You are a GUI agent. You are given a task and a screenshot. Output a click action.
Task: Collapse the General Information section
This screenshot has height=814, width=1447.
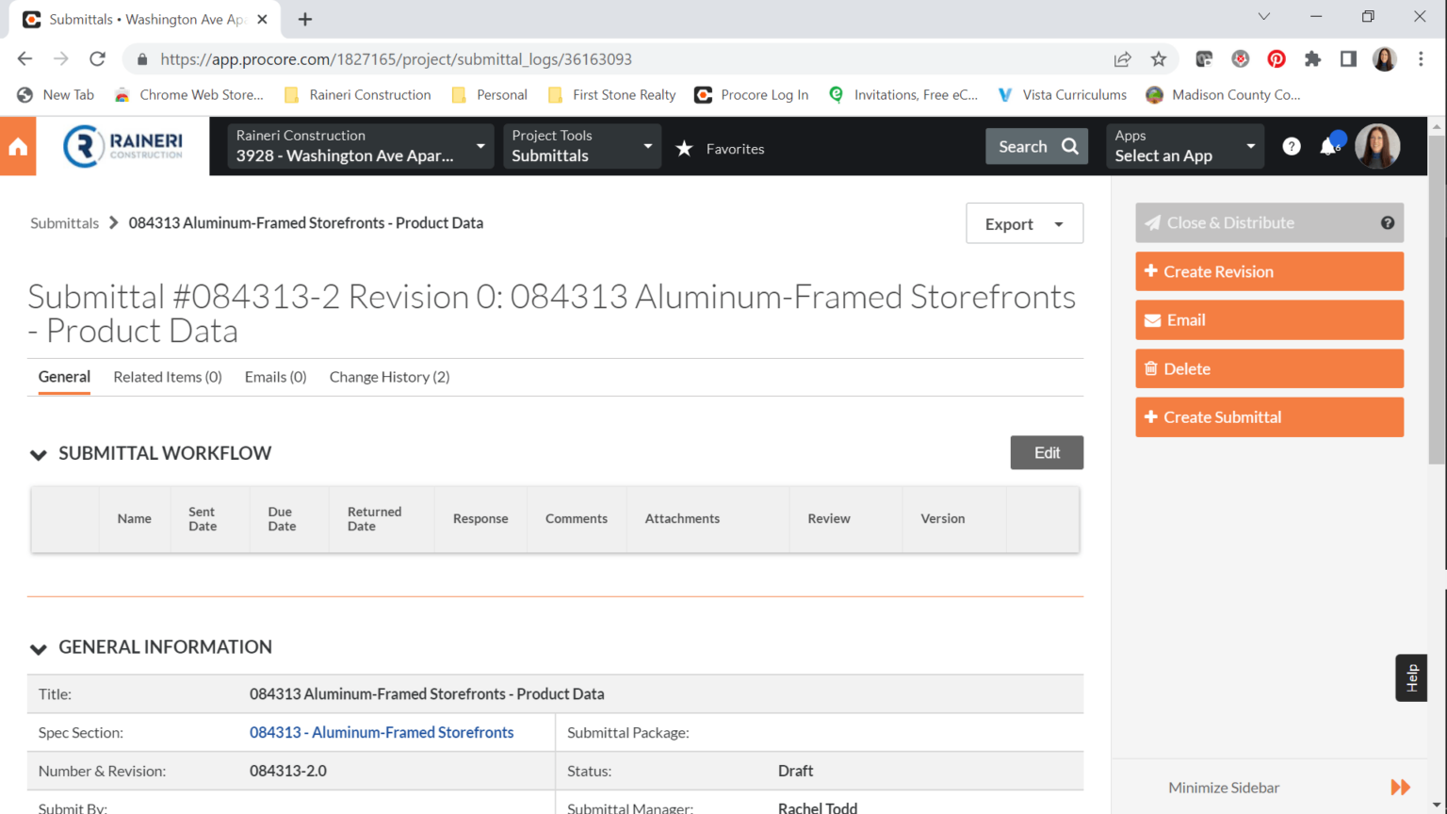pyautogui.click(x=39, y=648)
